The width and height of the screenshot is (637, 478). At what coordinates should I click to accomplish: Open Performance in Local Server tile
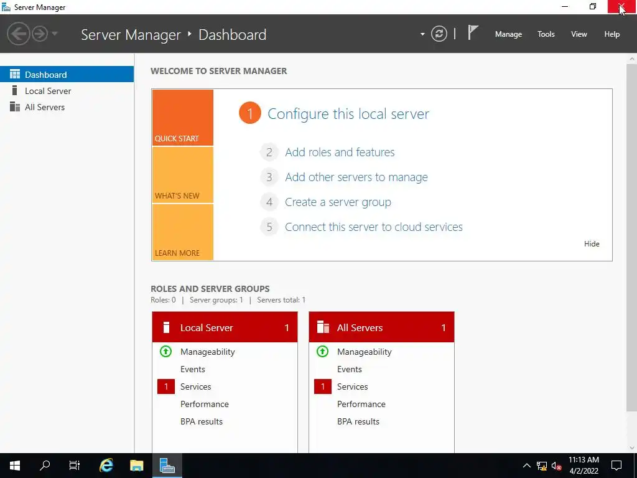coord(204,404)
